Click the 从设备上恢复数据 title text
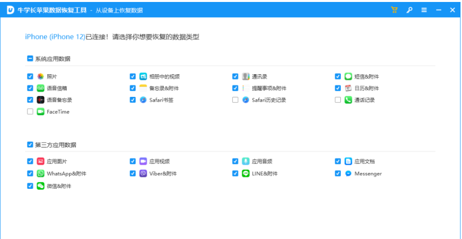Image resolution: width=462 pixels, height=239 pixels. pyautogui.click(x=119, y=11)
